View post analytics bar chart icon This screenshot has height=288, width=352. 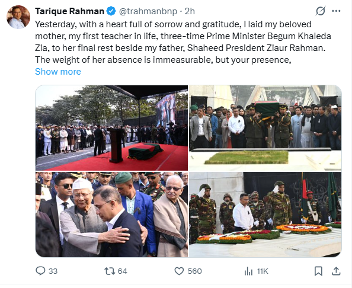click(x=248, y=271)
